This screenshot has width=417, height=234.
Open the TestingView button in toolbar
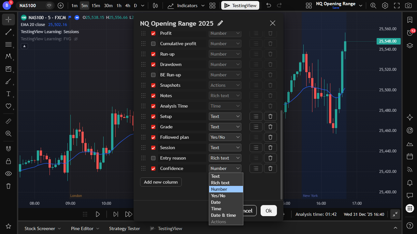[x=240, y=6]
